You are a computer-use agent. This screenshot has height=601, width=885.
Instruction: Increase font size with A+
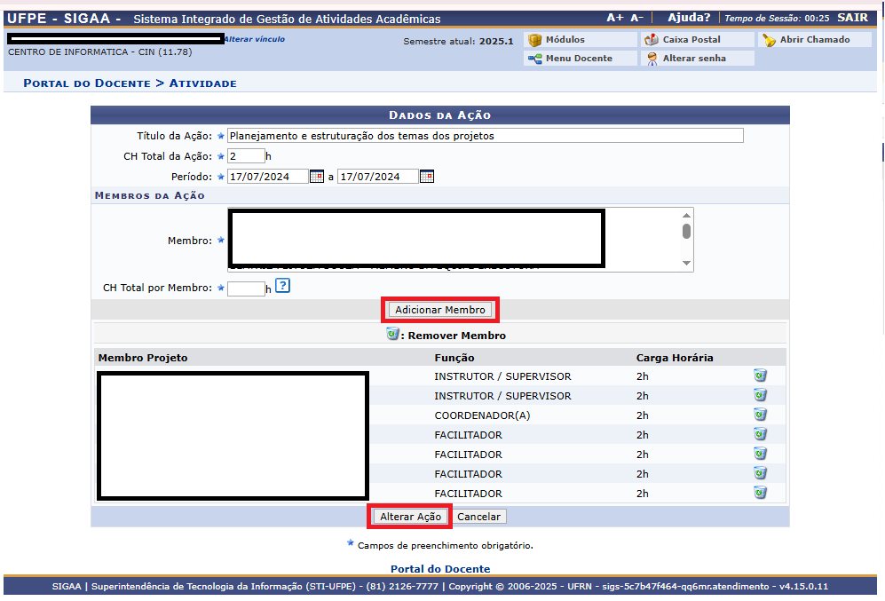[614, 18]
